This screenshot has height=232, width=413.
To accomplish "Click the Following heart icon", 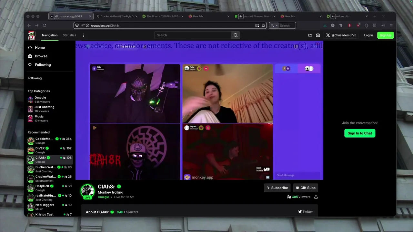I will click(x=30, y=65).
